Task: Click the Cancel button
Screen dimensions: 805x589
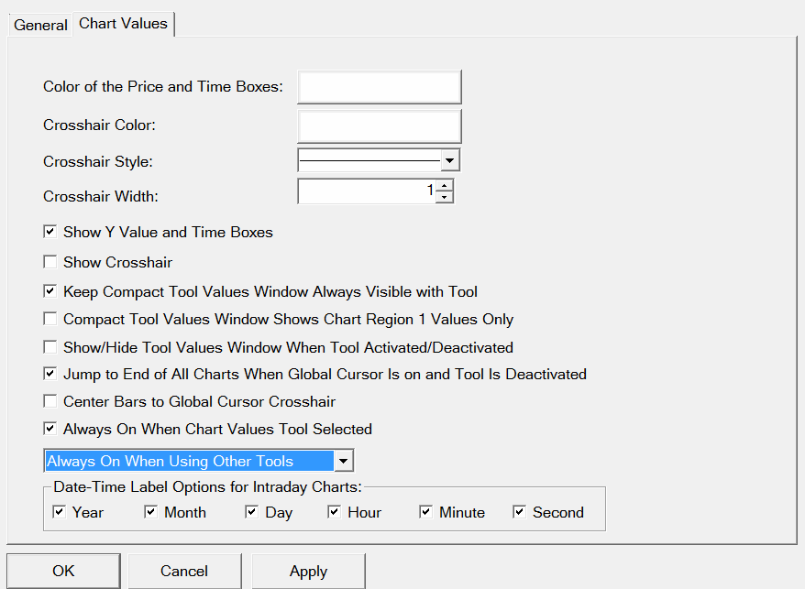Action: pyautogui.click(x=184, y=571)
